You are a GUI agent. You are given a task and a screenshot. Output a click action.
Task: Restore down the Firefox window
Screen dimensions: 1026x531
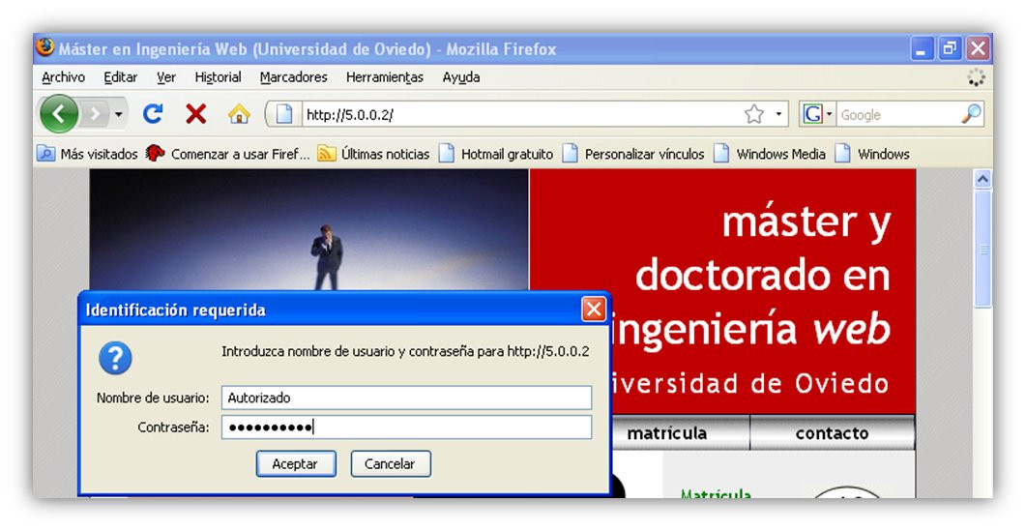(950, 49)
